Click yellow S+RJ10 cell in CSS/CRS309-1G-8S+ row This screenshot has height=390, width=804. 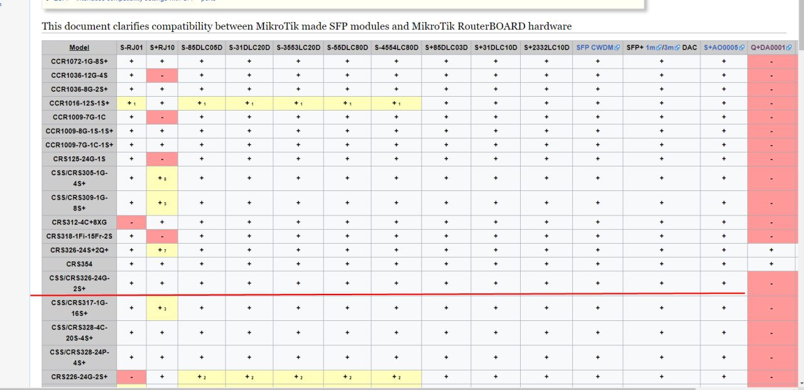pos(162,203)
